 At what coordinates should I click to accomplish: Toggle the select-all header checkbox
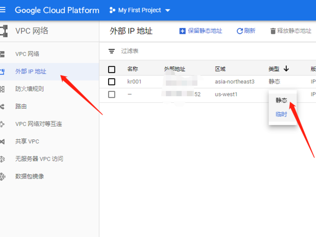[112, 70]
